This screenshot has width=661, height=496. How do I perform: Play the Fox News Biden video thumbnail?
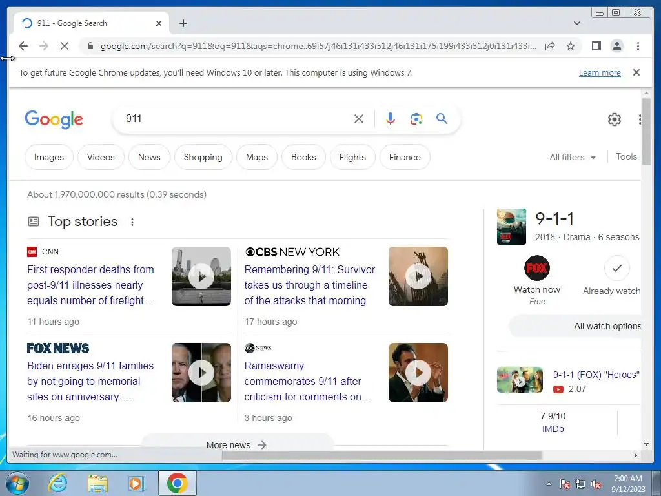[201, 373]
